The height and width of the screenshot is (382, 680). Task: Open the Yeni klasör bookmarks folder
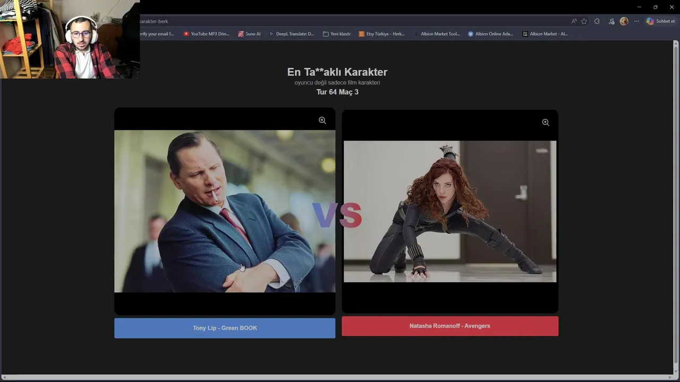[x=337, y=34]
